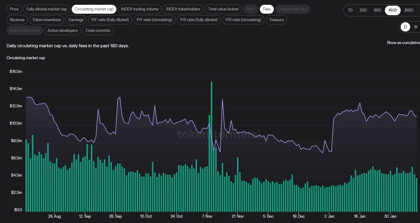This screenshot has height=223, width=420.
Task: Click the chart description heading text
Action: tap(68, 46)
